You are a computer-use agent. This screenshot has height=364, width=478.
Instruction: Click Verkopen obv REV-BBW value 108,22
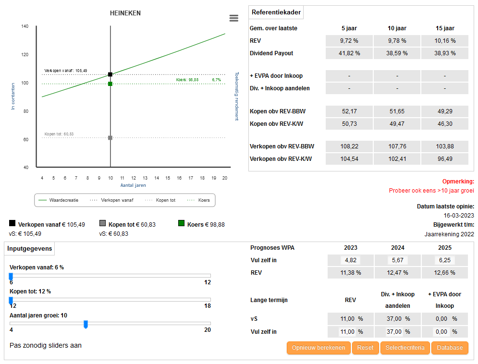coord(349,146)
